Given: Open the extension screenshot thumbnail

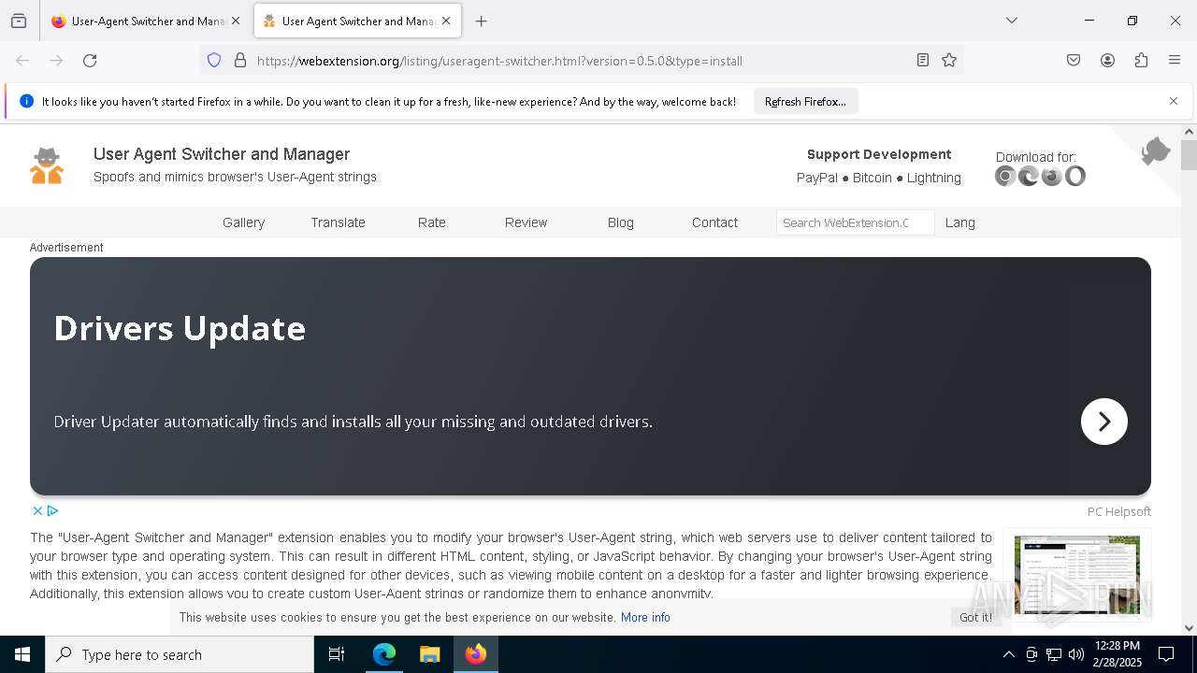Looking at the screenshot, I should coord(1077,574).
